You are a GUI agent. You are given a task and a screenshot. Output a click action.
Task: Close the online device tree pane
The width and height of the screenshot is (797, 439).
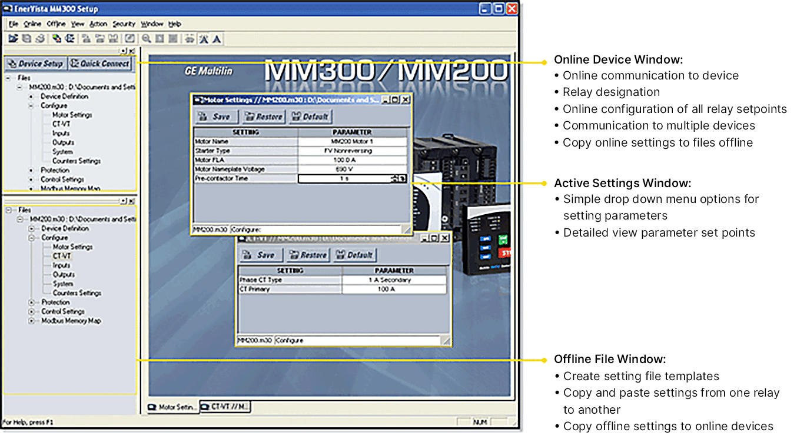(132, 52)
